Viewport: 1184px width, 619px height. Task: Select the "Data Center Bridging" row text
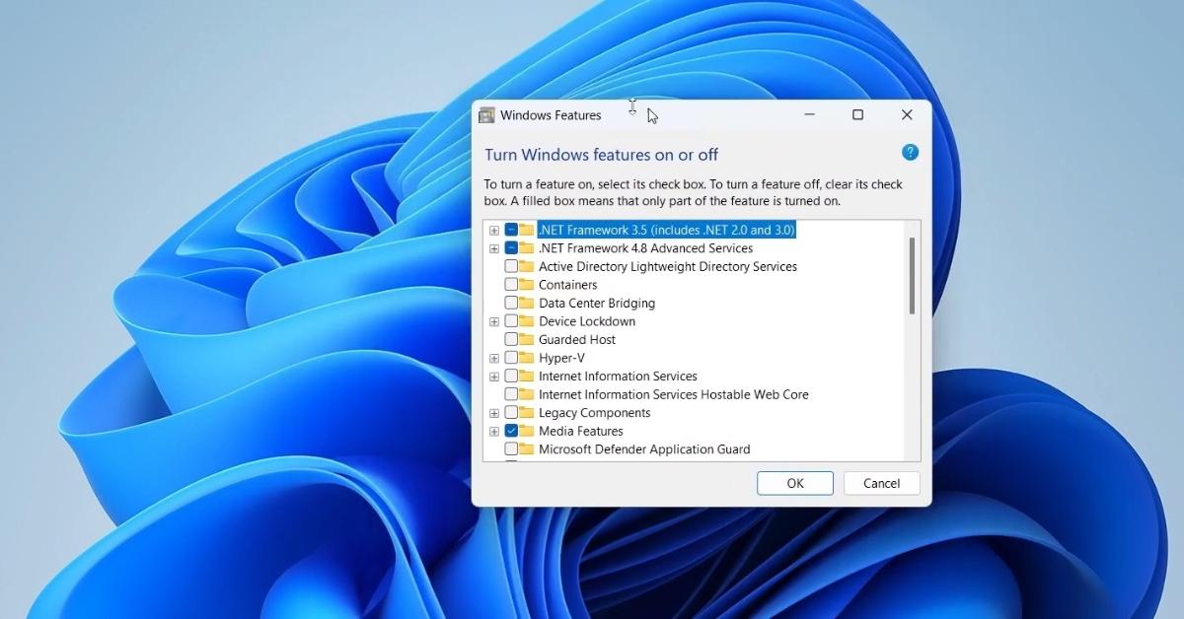click(597, 303)
